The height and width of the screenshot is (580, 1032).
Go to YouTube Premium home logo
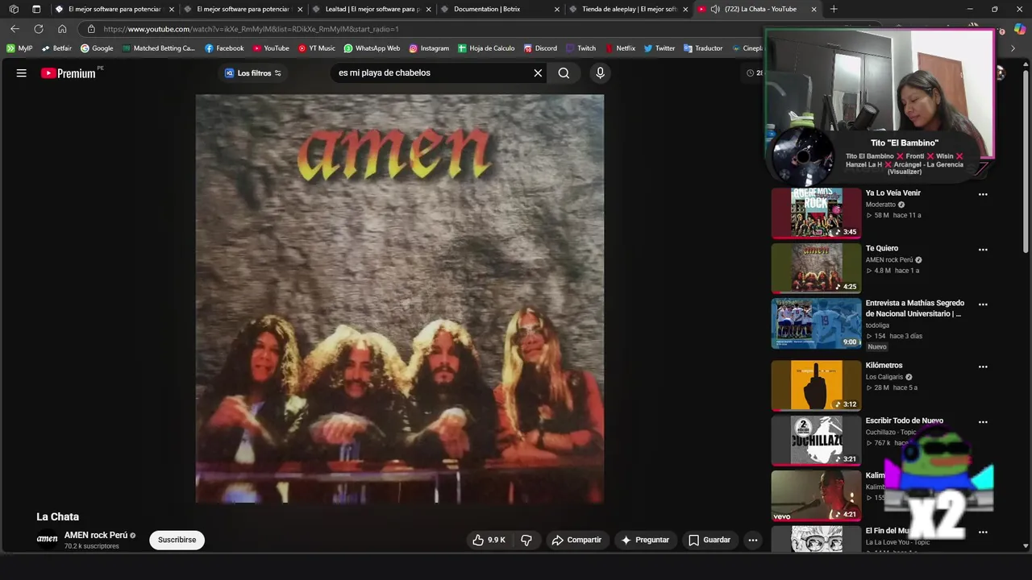coord(69,73)
